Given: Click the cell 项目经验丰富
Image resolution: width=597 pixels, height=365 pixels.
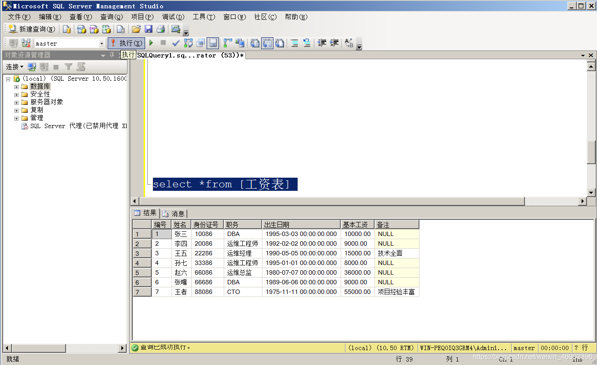Looking at the screenshot, I should (x=397, y=292).
